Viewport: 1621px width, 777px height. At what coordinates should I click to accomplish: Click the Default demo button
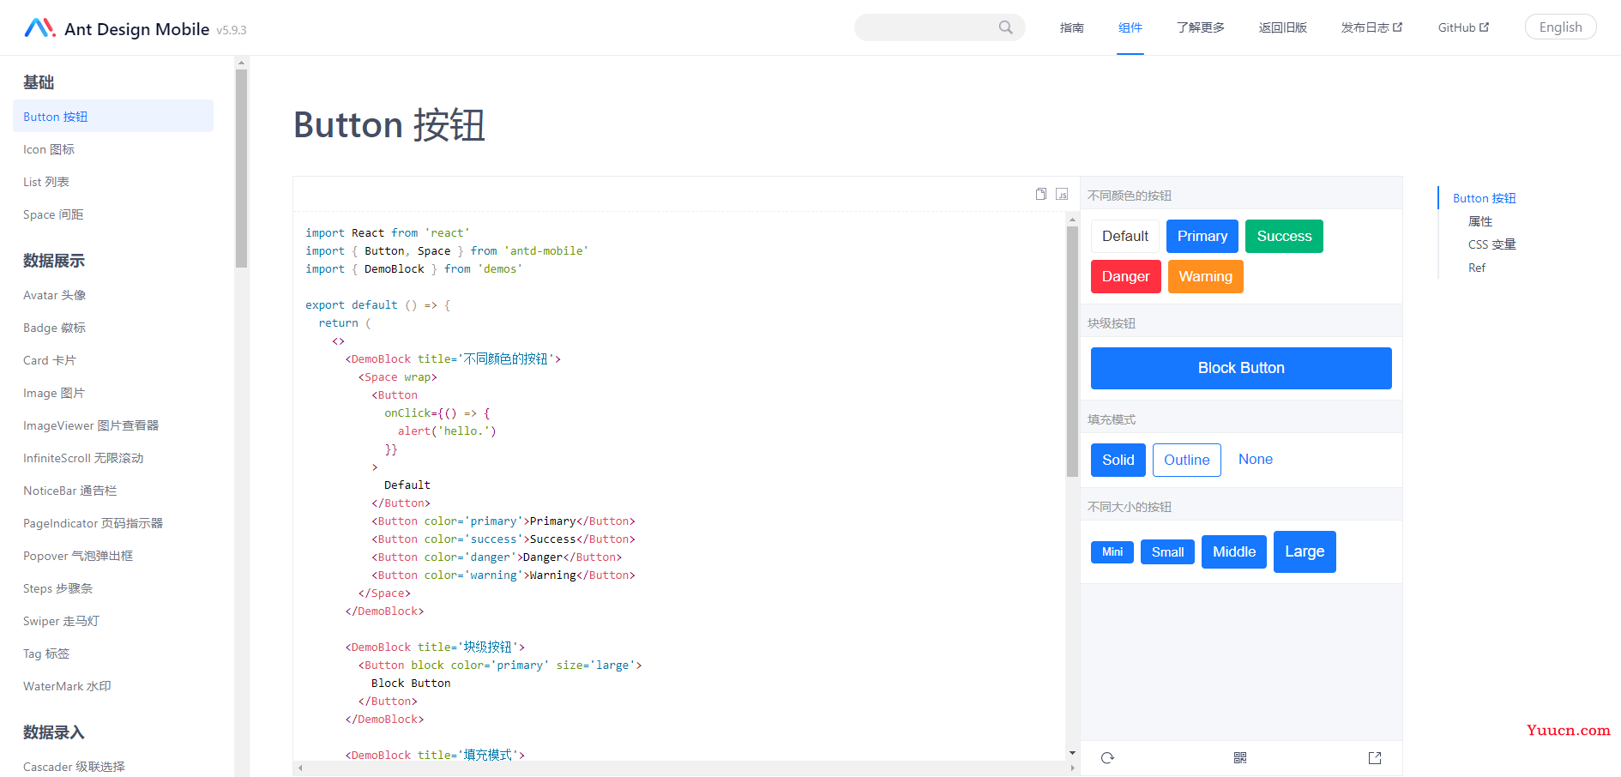tap(1125, 236)
